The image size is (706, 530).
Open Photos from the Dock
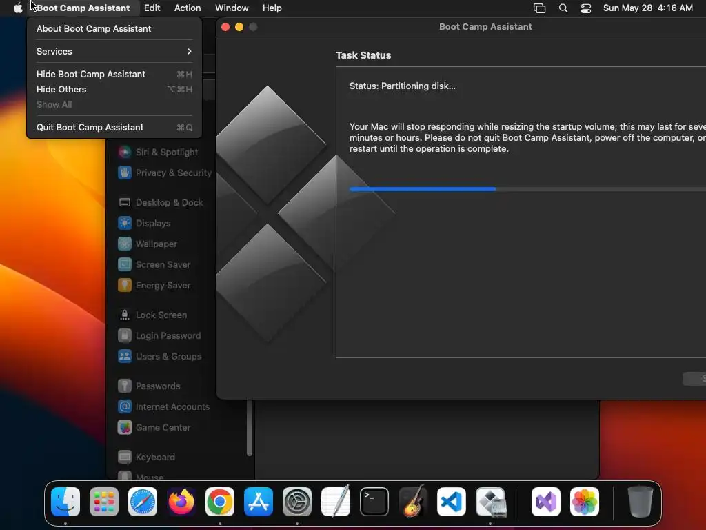click(585, 502)
